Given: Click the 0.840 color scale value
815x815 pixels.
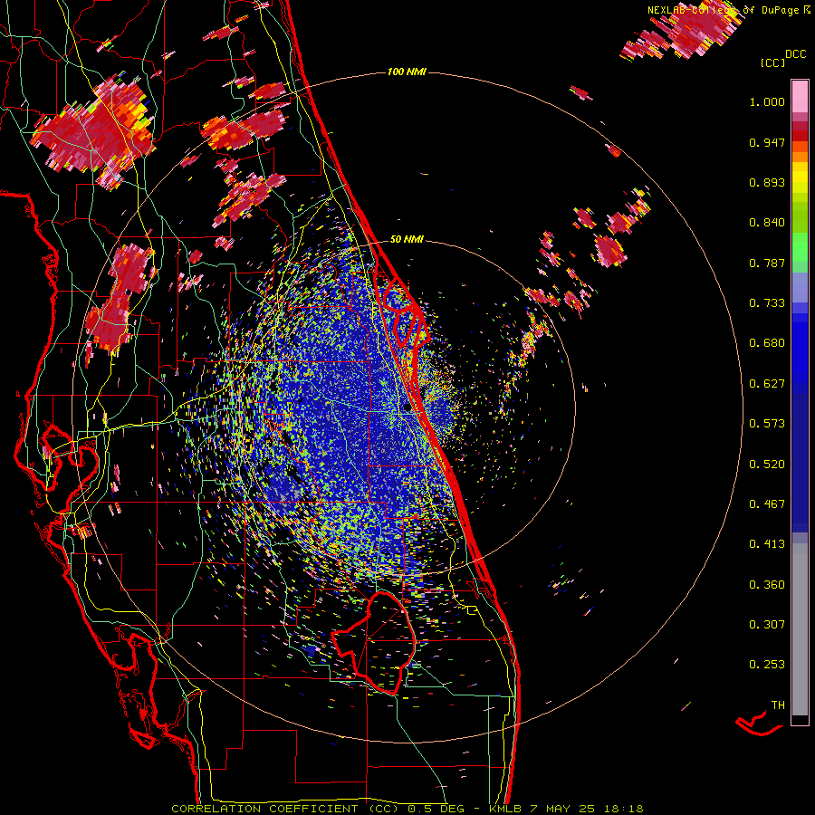Looking at the screenshot, I should click(767, 223).
